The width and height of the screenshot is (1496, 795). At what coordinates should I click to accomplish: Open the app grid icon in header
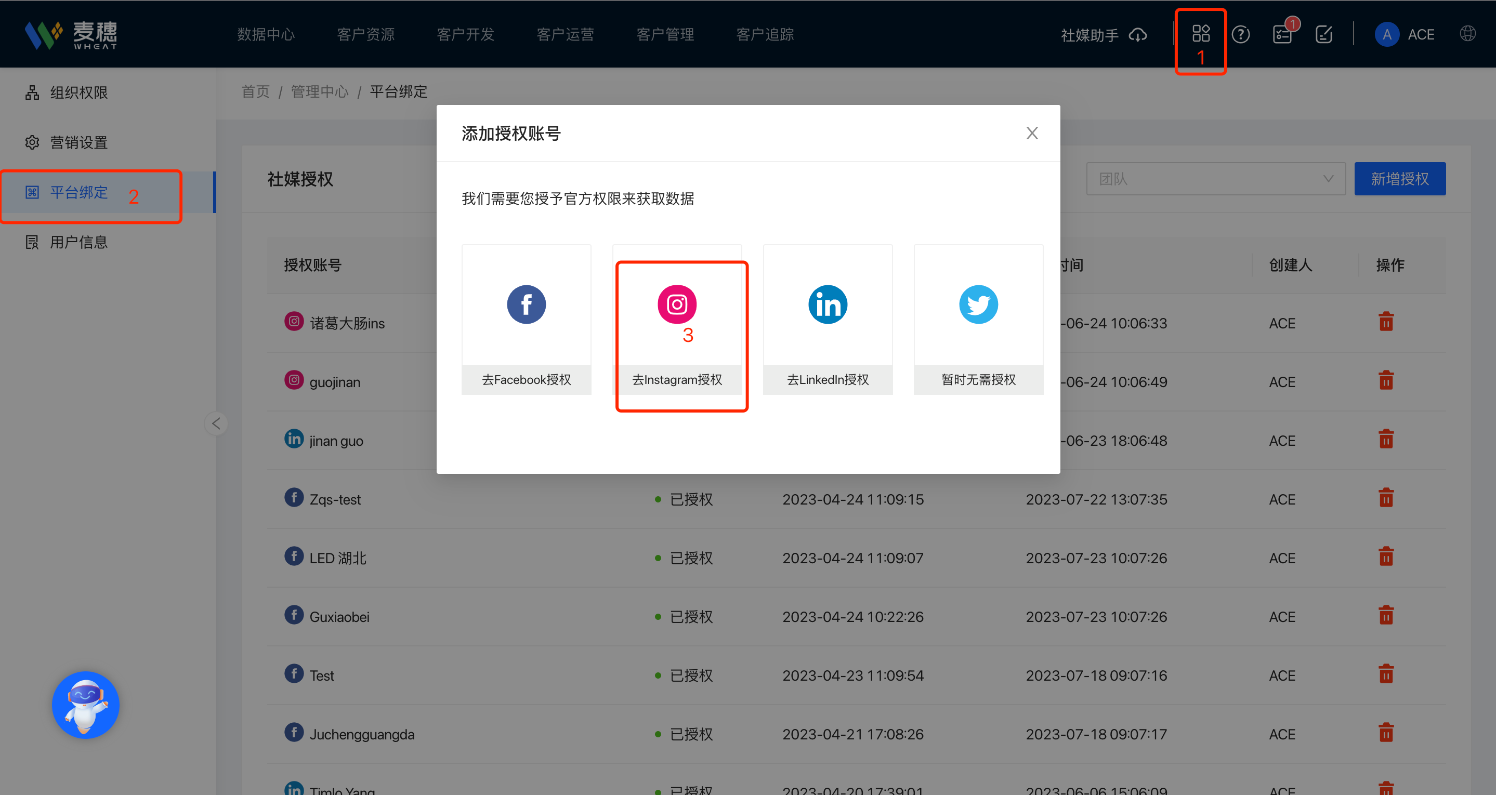pyautogui.click(x=1200, y=34)
